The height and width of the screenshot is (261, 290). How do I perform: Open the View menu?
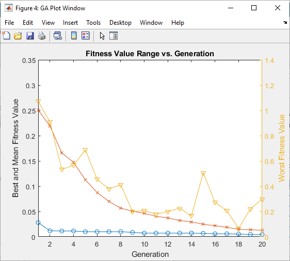tap(48, 23)
